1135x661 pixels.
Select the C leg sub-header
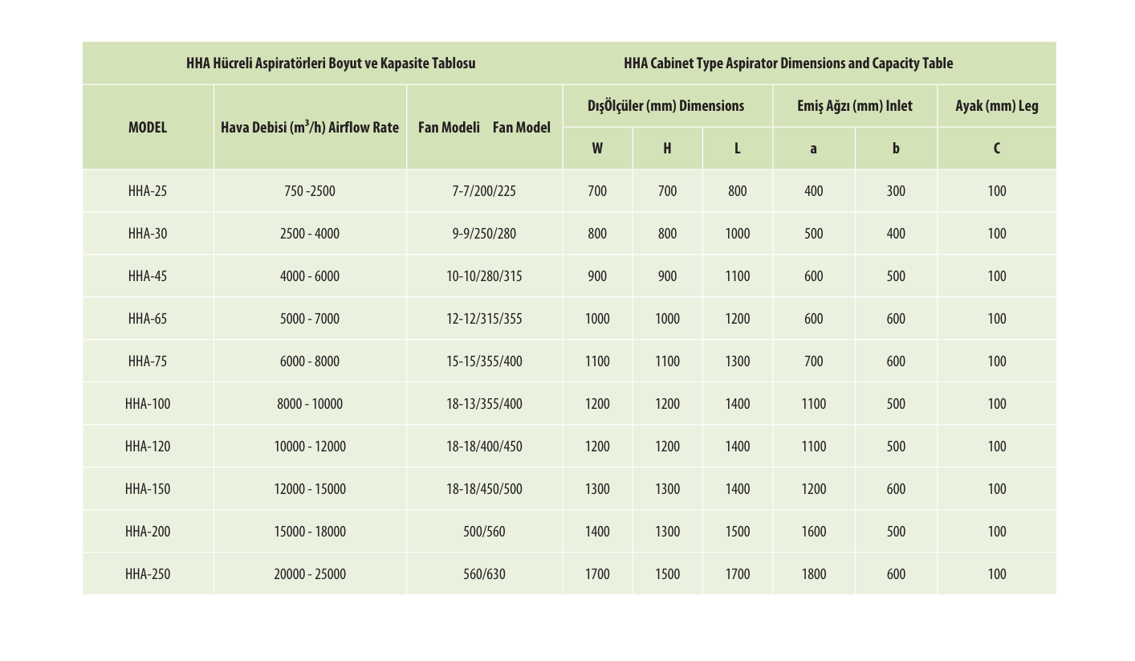pos(996,149)
